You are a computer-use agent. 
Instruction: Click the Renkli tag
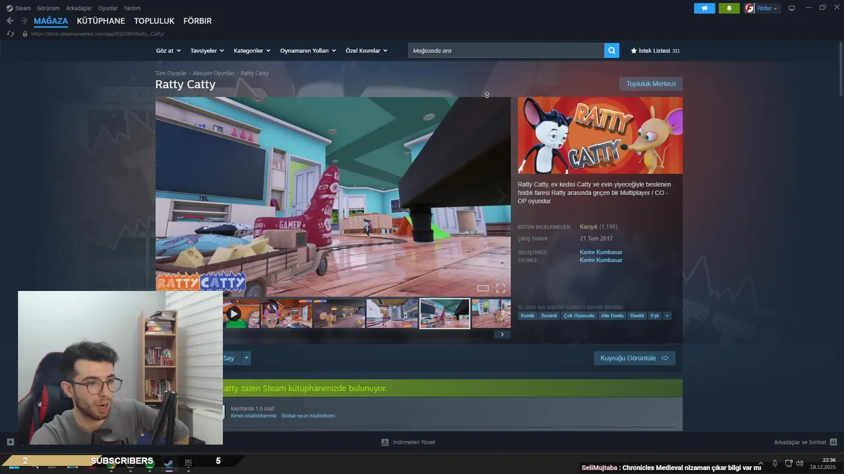(x=637, y=316)
